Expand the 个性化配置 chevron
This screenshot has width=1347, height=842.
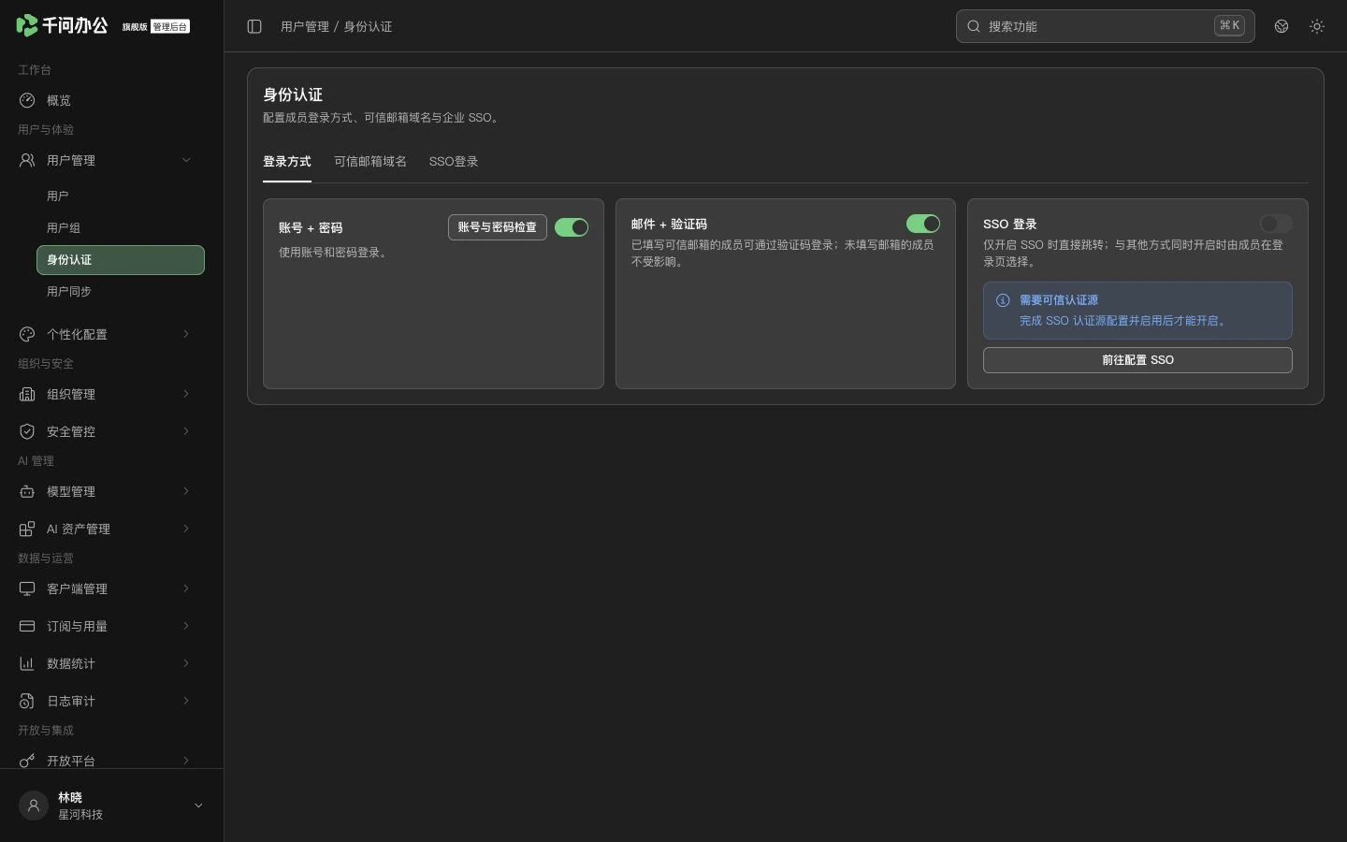(x=186, y=334)
